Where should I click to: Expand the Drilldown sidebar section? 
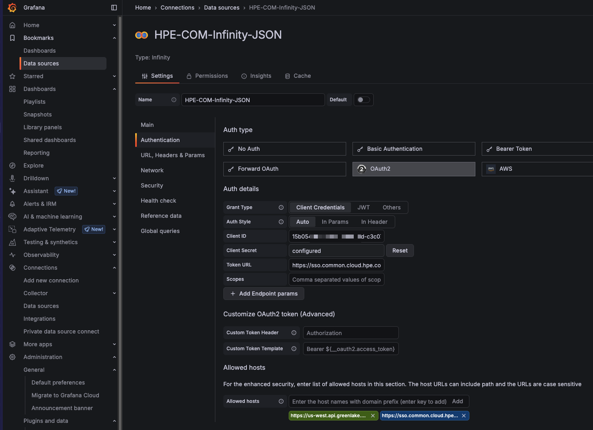pyautogui.click(x=114, y=178)
